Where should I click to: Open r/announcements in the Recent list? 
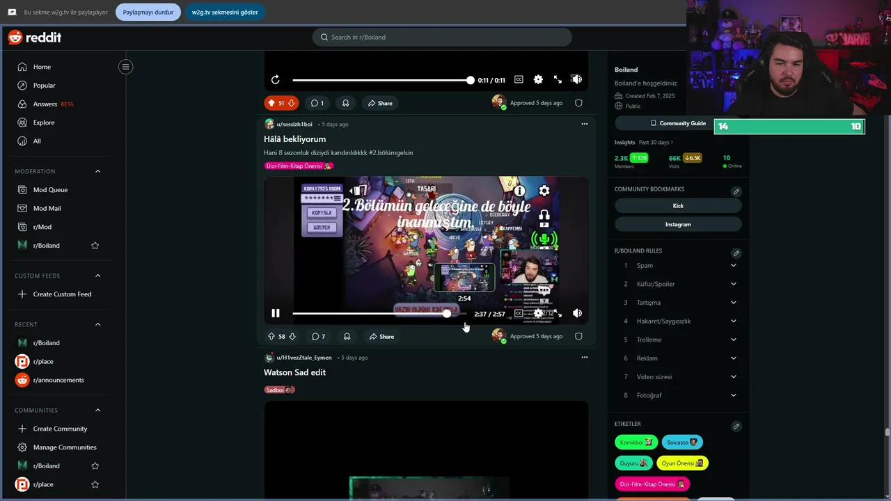pos(58,380)
